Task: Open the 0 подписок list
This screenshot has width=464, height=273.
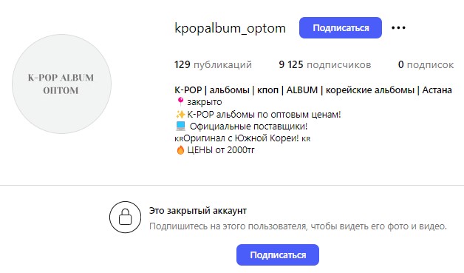Action: click(x=426, y=64)
